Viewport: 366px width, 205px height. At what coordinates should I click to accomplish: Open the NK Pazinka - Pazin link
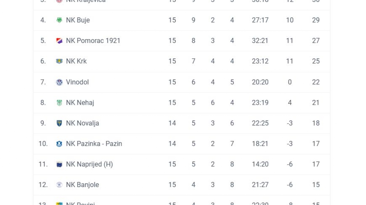[94, 144]
